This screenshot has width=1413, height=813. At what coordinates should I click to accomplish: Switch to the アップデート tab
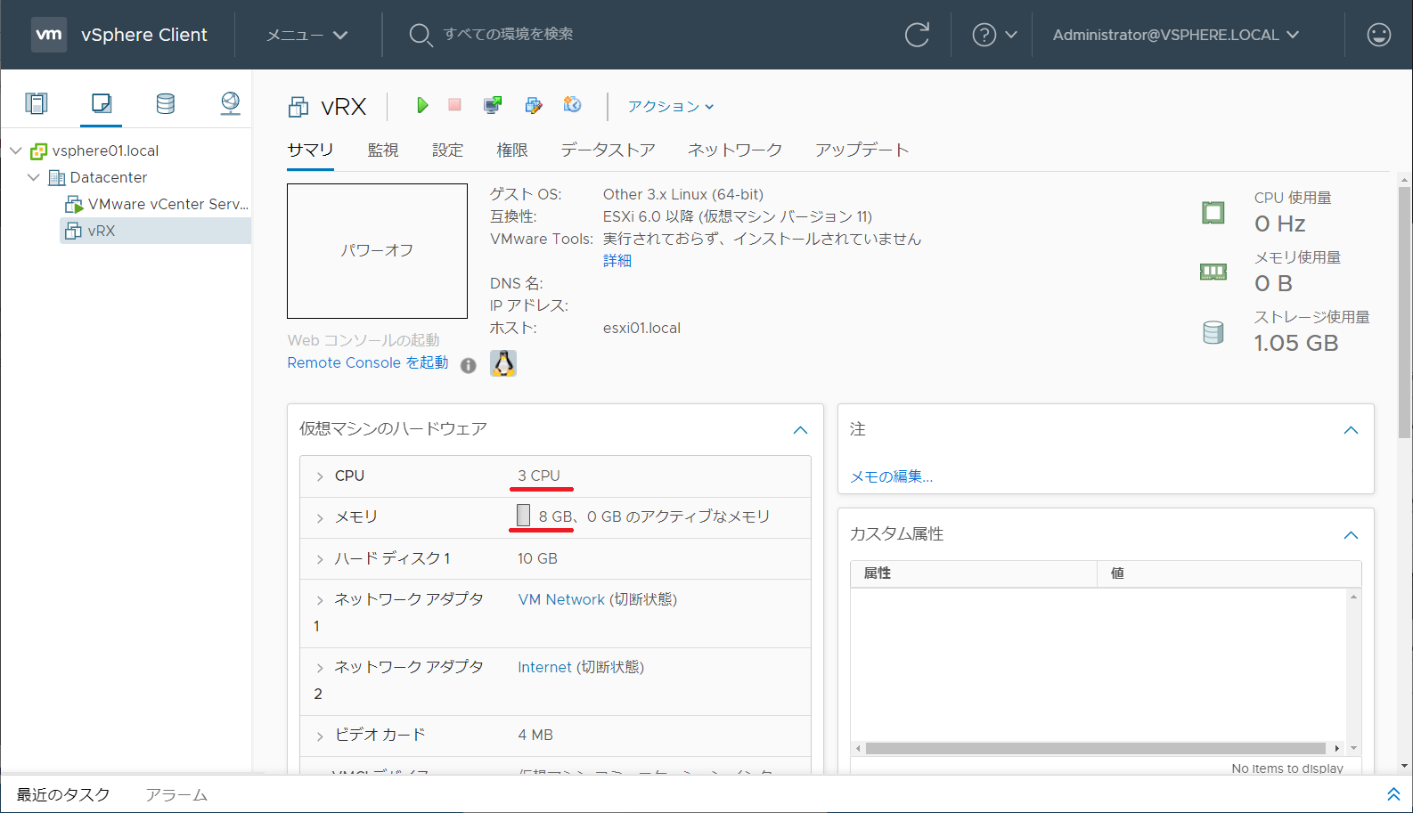click(862, 150)
